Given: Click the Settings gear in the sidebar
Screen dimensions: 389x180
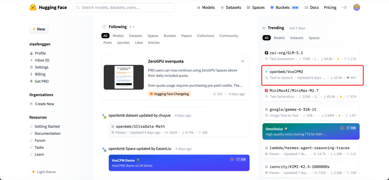Looking at the screenshot, I should coord(31,67).
